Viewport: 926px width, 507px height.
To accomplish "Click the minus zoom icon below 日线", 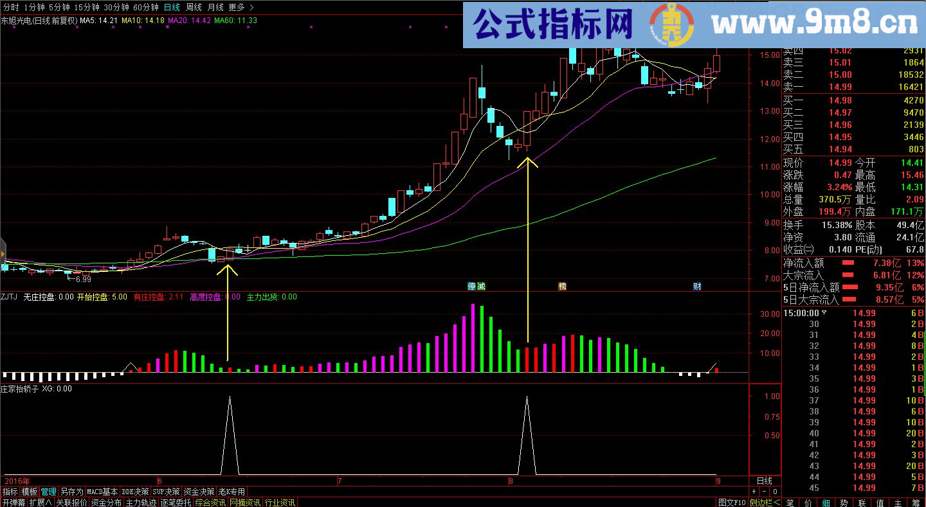I will pyautogui.click(x=764, y=492).
